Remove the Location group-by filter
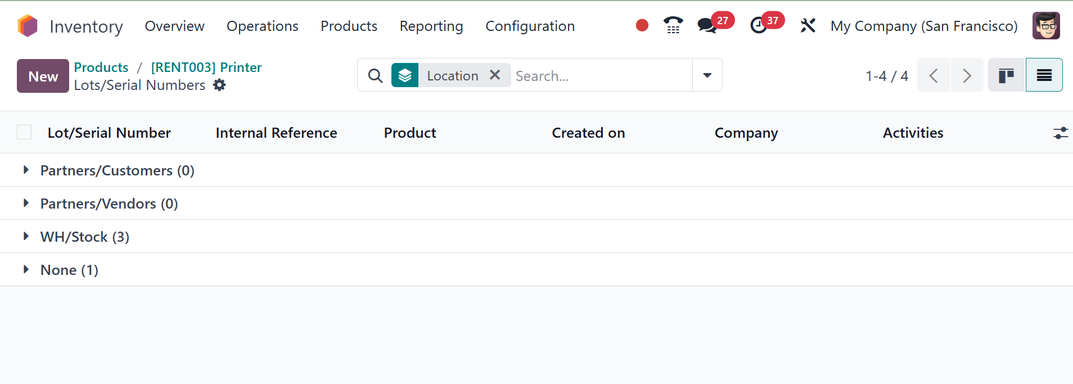Image resolution: width=1073 pixels, height=384 pixels. click(495, 75)
